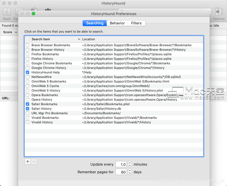This screenshot has width=227, height=186.
Task: Tick the Firefox History checkbox
Action: (x=28, y=59)
